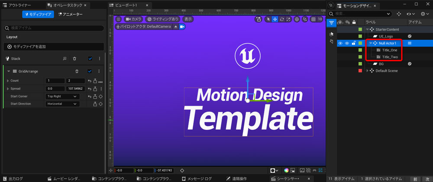Expose Count property to remote control
The width and height of the screenshot is (433, 182).
point(95,81)
